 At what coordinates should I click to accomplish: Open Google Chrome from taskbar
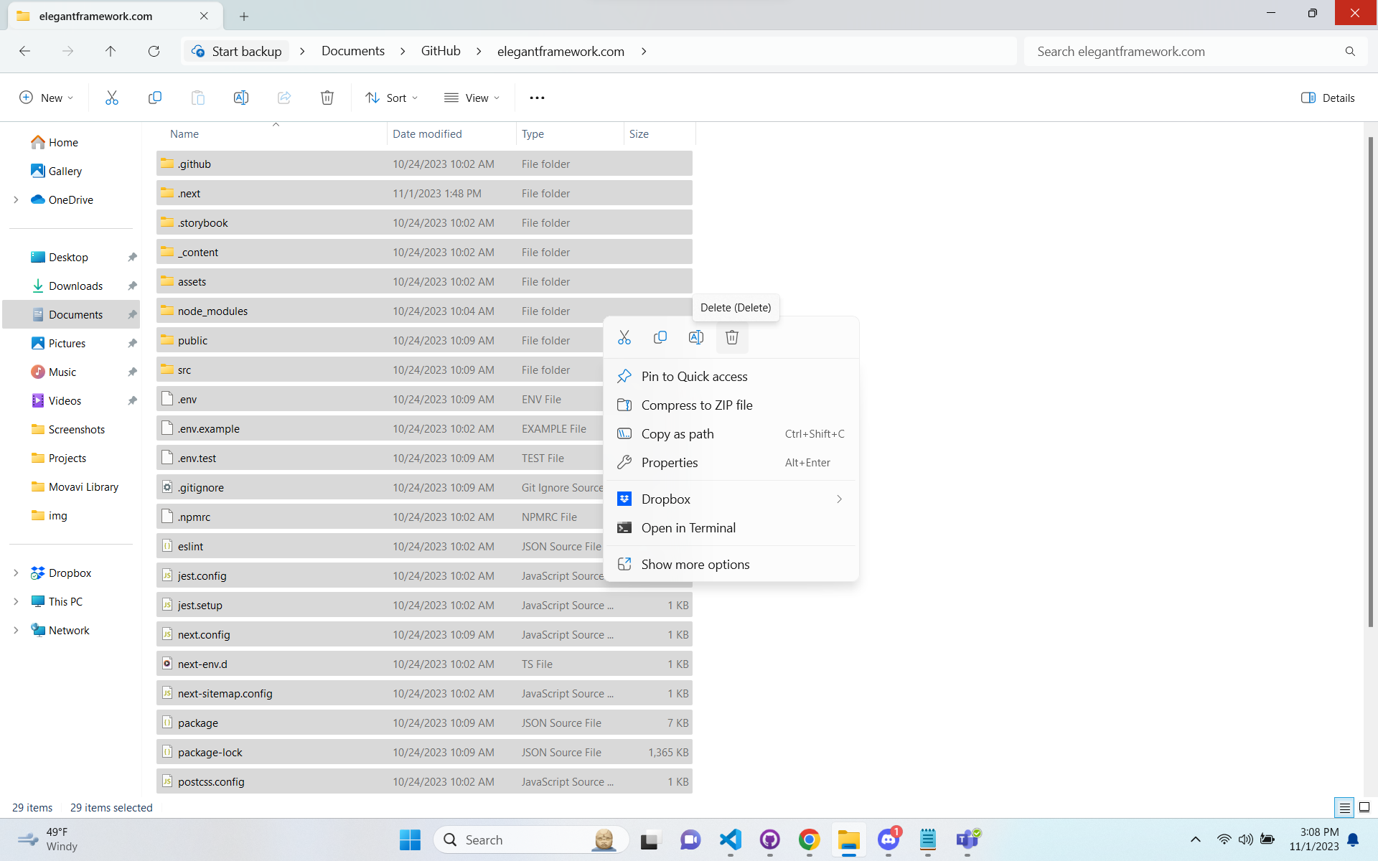(x=809, y=839)
